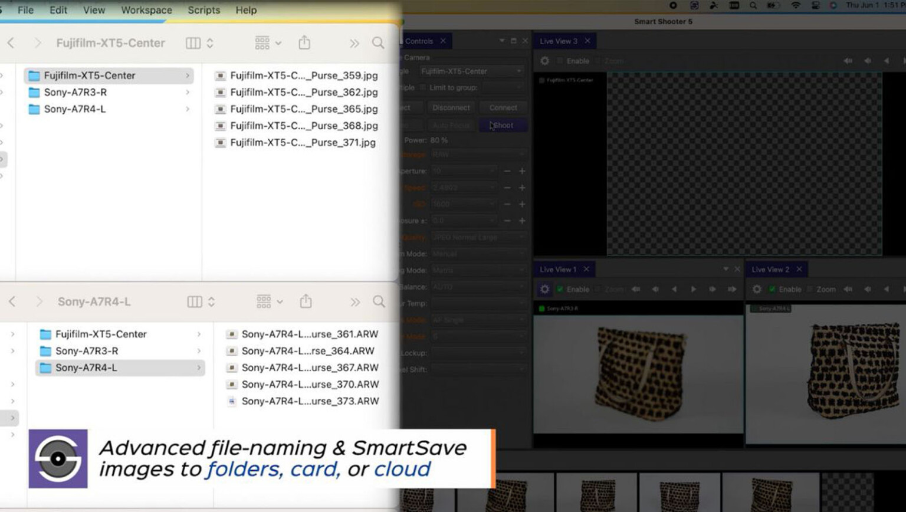The height and width of the screenshot is (512, 906).
Task: Go back in the Fujifilm-XT5-Center Finder window
Action: point(11,42)
